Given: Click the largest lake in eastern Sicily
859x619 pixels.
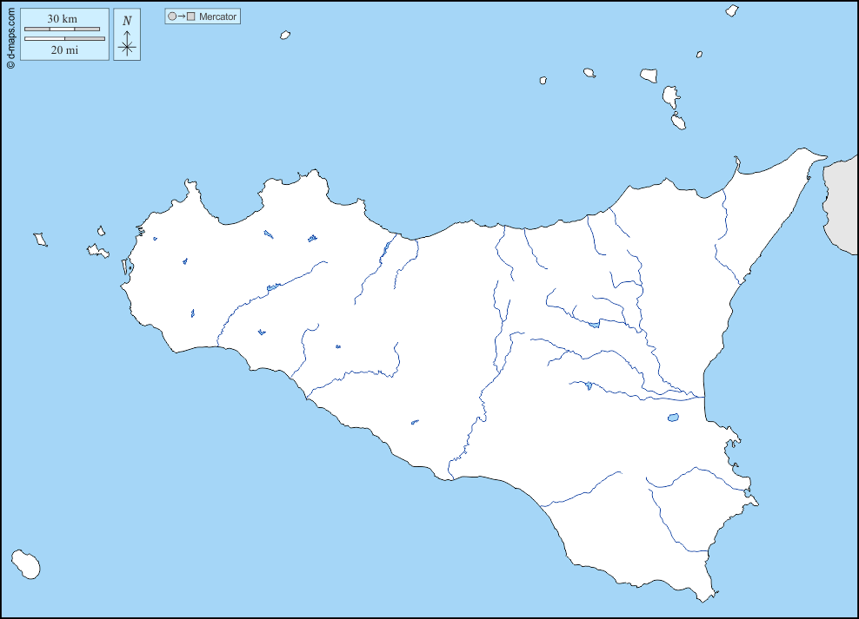Looking at the screenshot, I should click(673, 418).
